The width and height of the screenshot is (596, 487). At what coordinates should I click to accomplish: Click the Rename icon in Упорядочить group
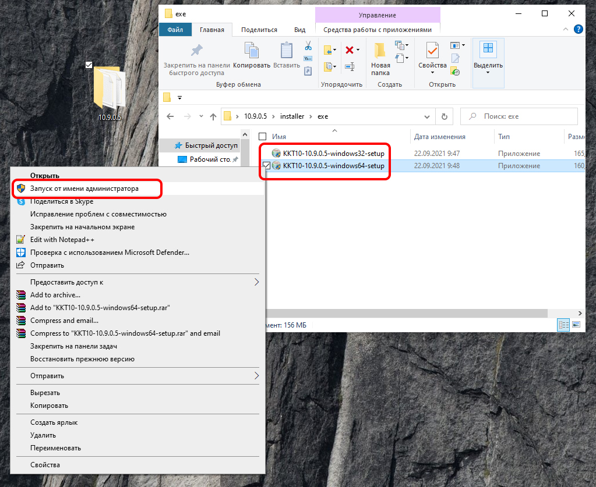350,66
